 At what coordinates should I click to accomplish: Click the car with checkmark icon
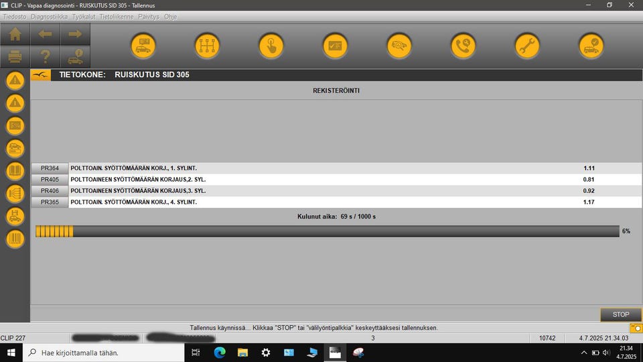pos(591,46)
